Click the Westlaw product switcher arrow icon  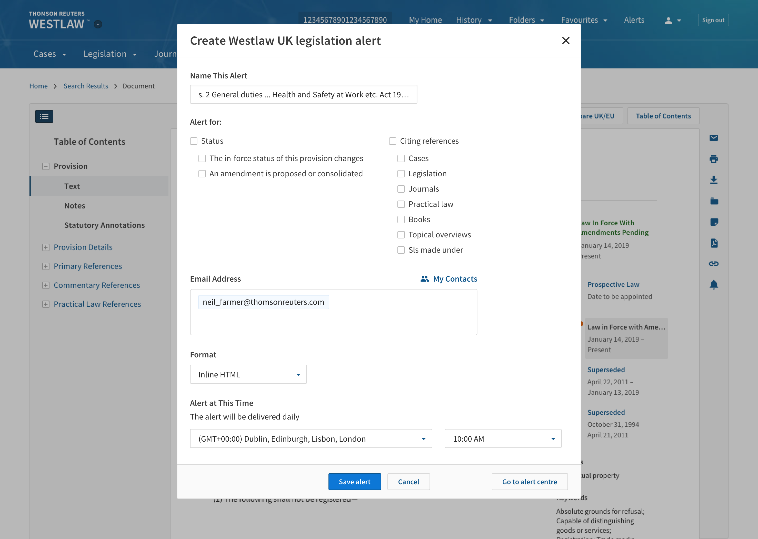[x=98, y=24]
